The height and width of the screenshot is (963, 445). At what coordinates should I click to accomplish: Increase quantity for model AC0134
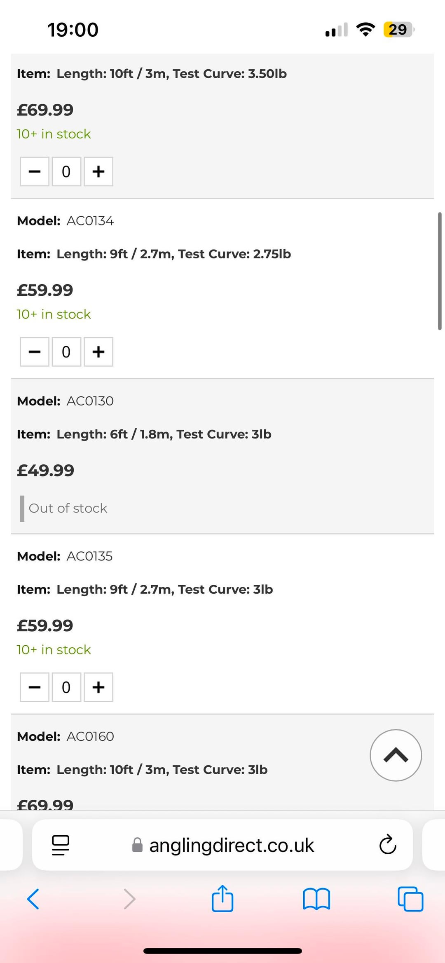click(98, 352)
